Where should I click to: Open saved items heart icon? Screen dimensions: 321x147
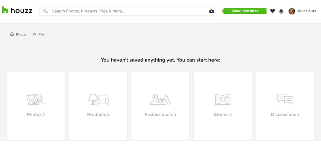click(x=272, y=11)
